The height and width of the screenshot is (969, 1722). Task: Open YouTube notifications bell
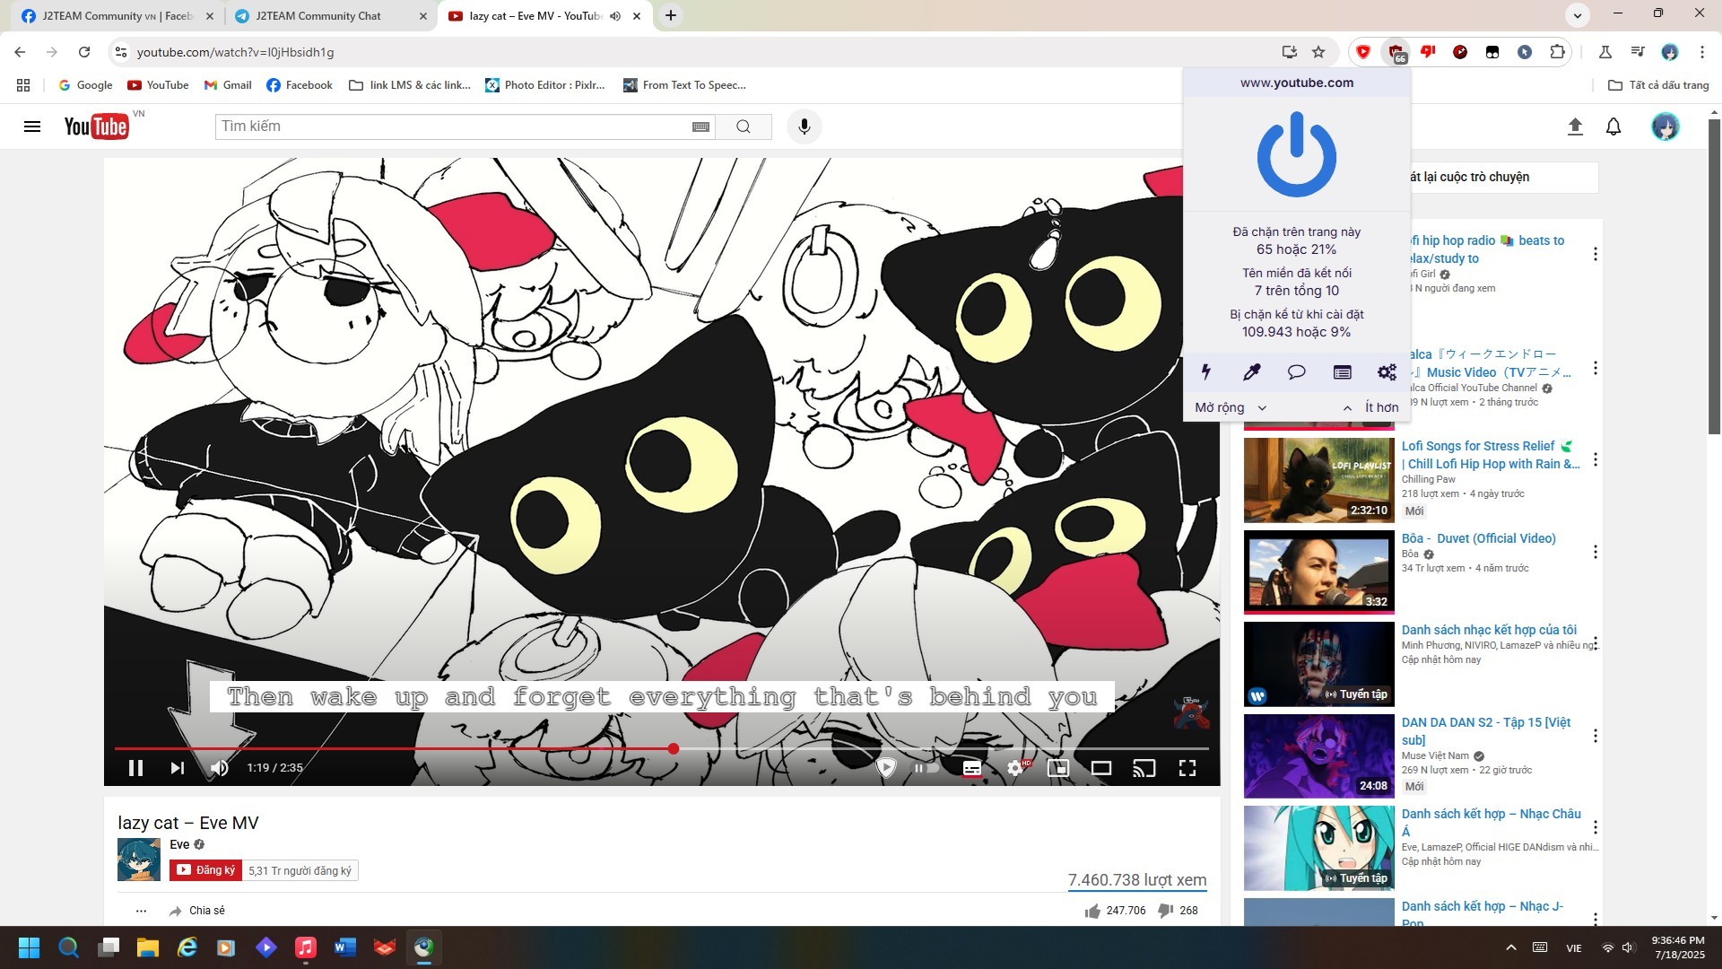click(x=1613, y=127)
